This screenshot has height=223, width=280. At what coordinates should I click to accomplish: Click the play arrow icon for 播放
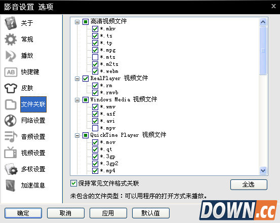coord(11,56)
